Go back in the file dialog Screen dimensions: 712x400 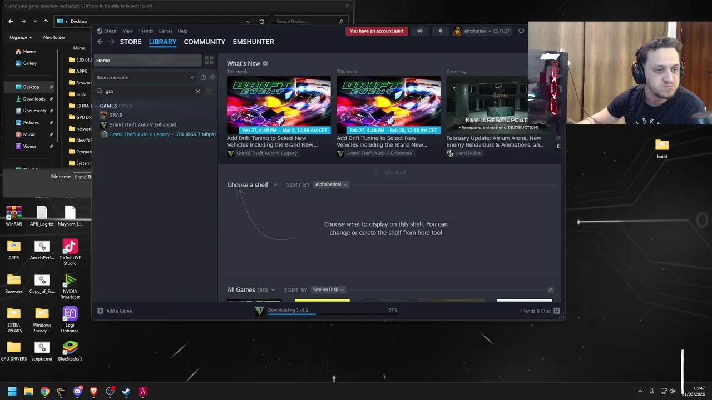pyautogui.click(x=11, y=22)
